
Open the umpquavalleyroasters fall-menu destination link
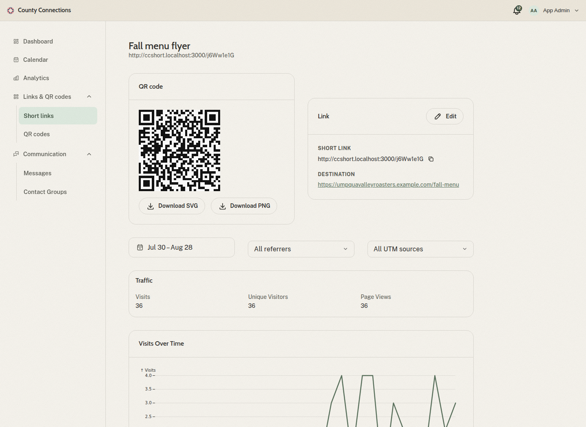388,185
